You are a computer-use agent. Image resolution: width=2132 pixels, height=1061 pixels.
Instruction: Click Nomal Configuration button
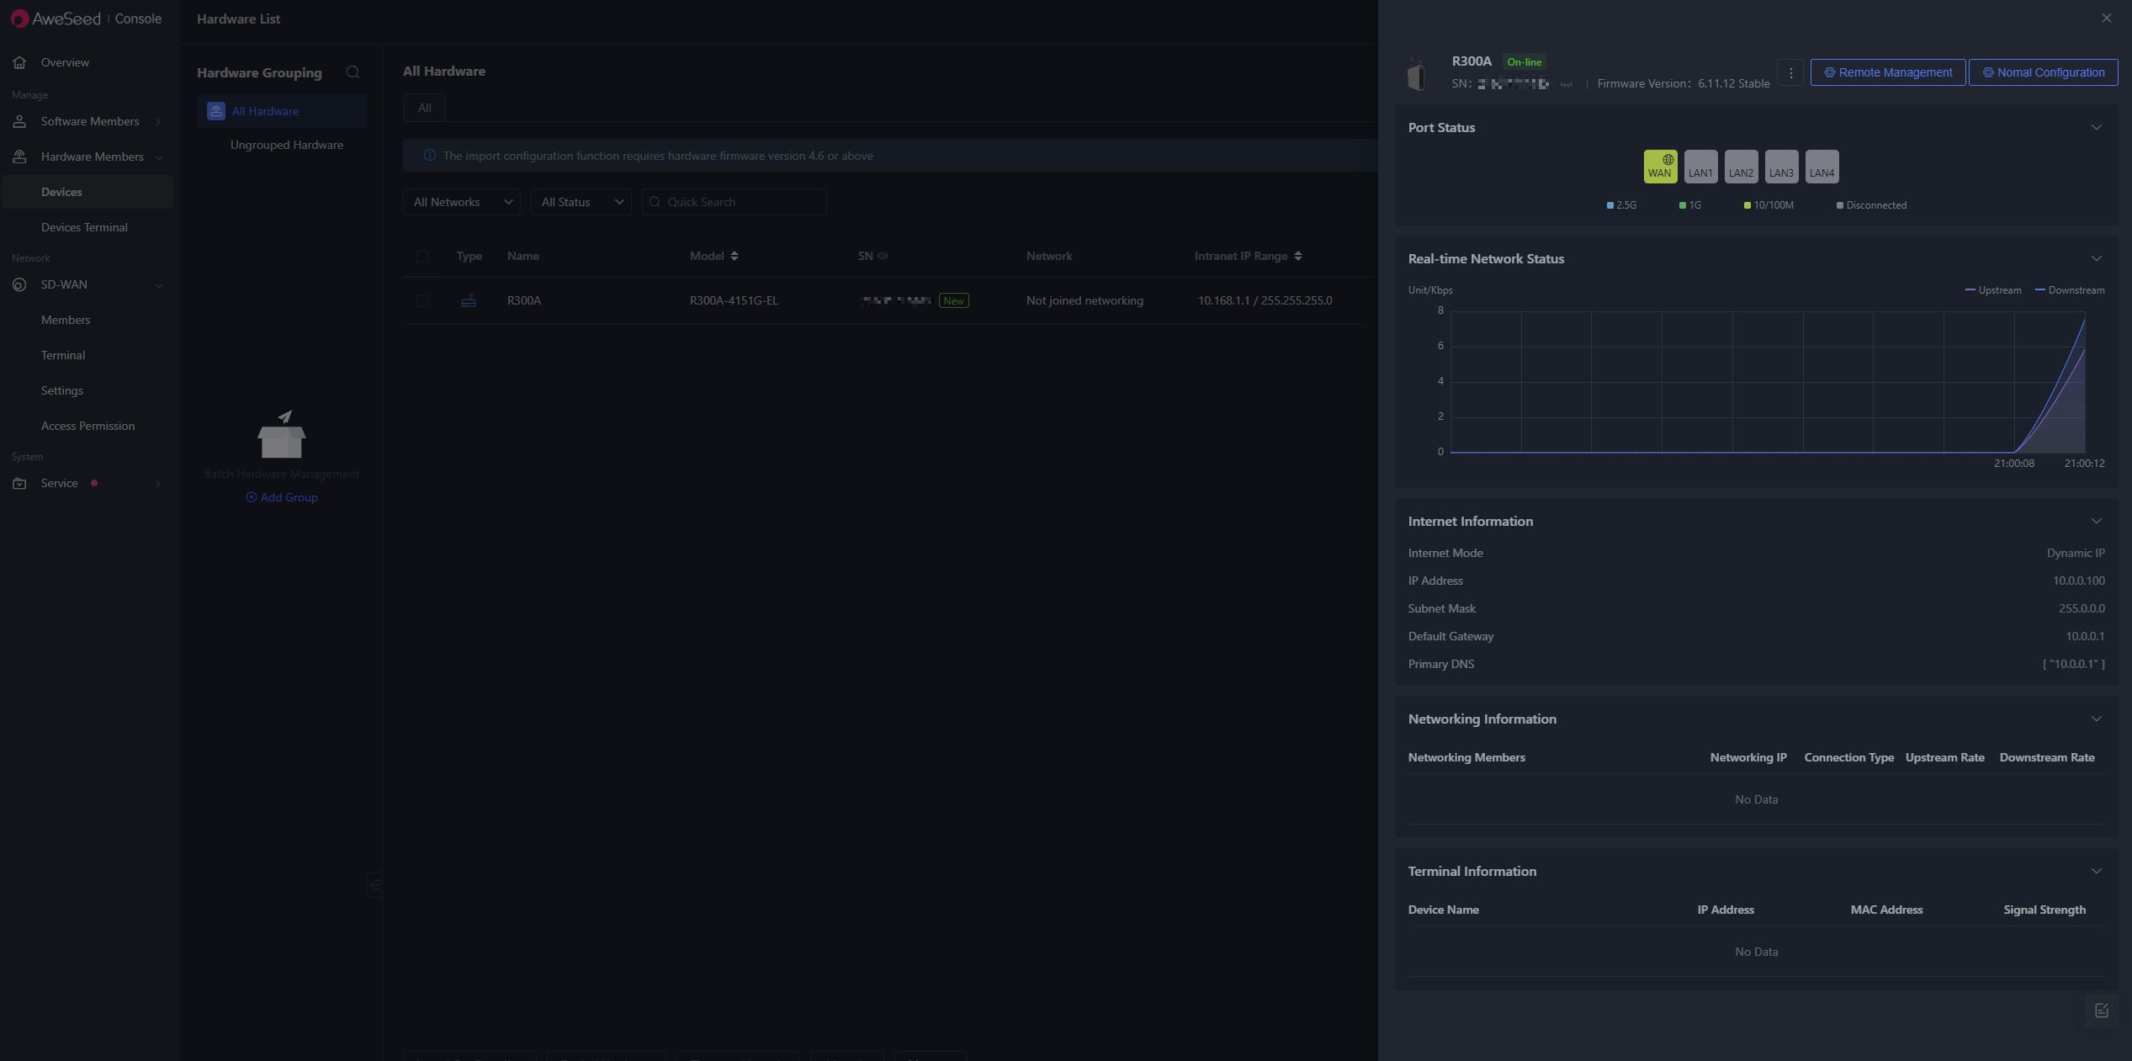2043,72
